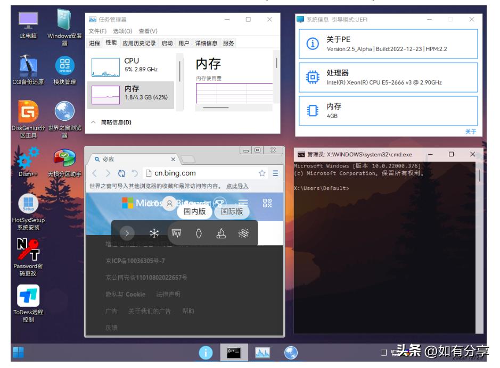Click the blue info icon on taskbar

pyautogui.click(x=206, y=353)
